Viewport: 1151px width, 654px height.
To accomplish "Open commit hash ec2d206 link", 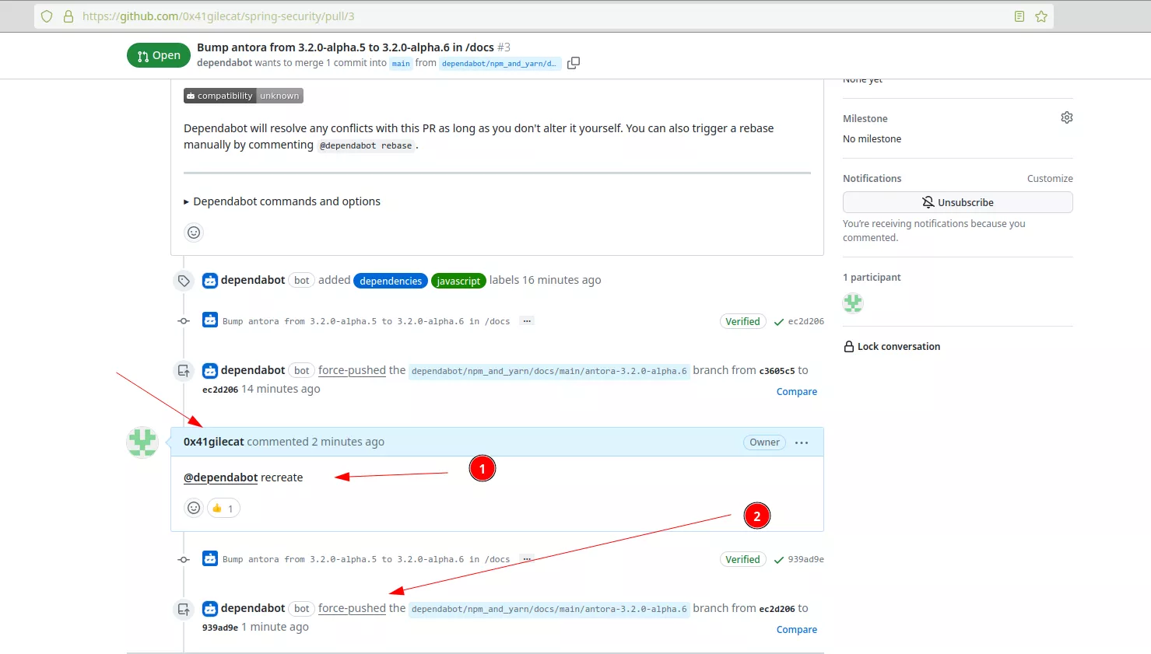I will pos(805,321).
